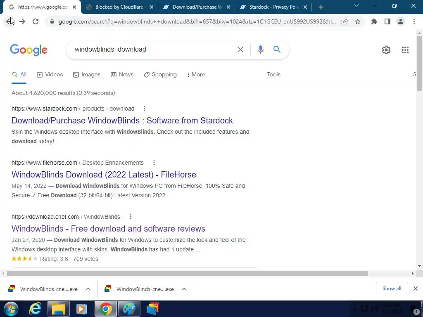Expand first WindowBlinds download item menu
Viewport: 423px width, 317px height.
pyautogui.click(x=88, y=289)
